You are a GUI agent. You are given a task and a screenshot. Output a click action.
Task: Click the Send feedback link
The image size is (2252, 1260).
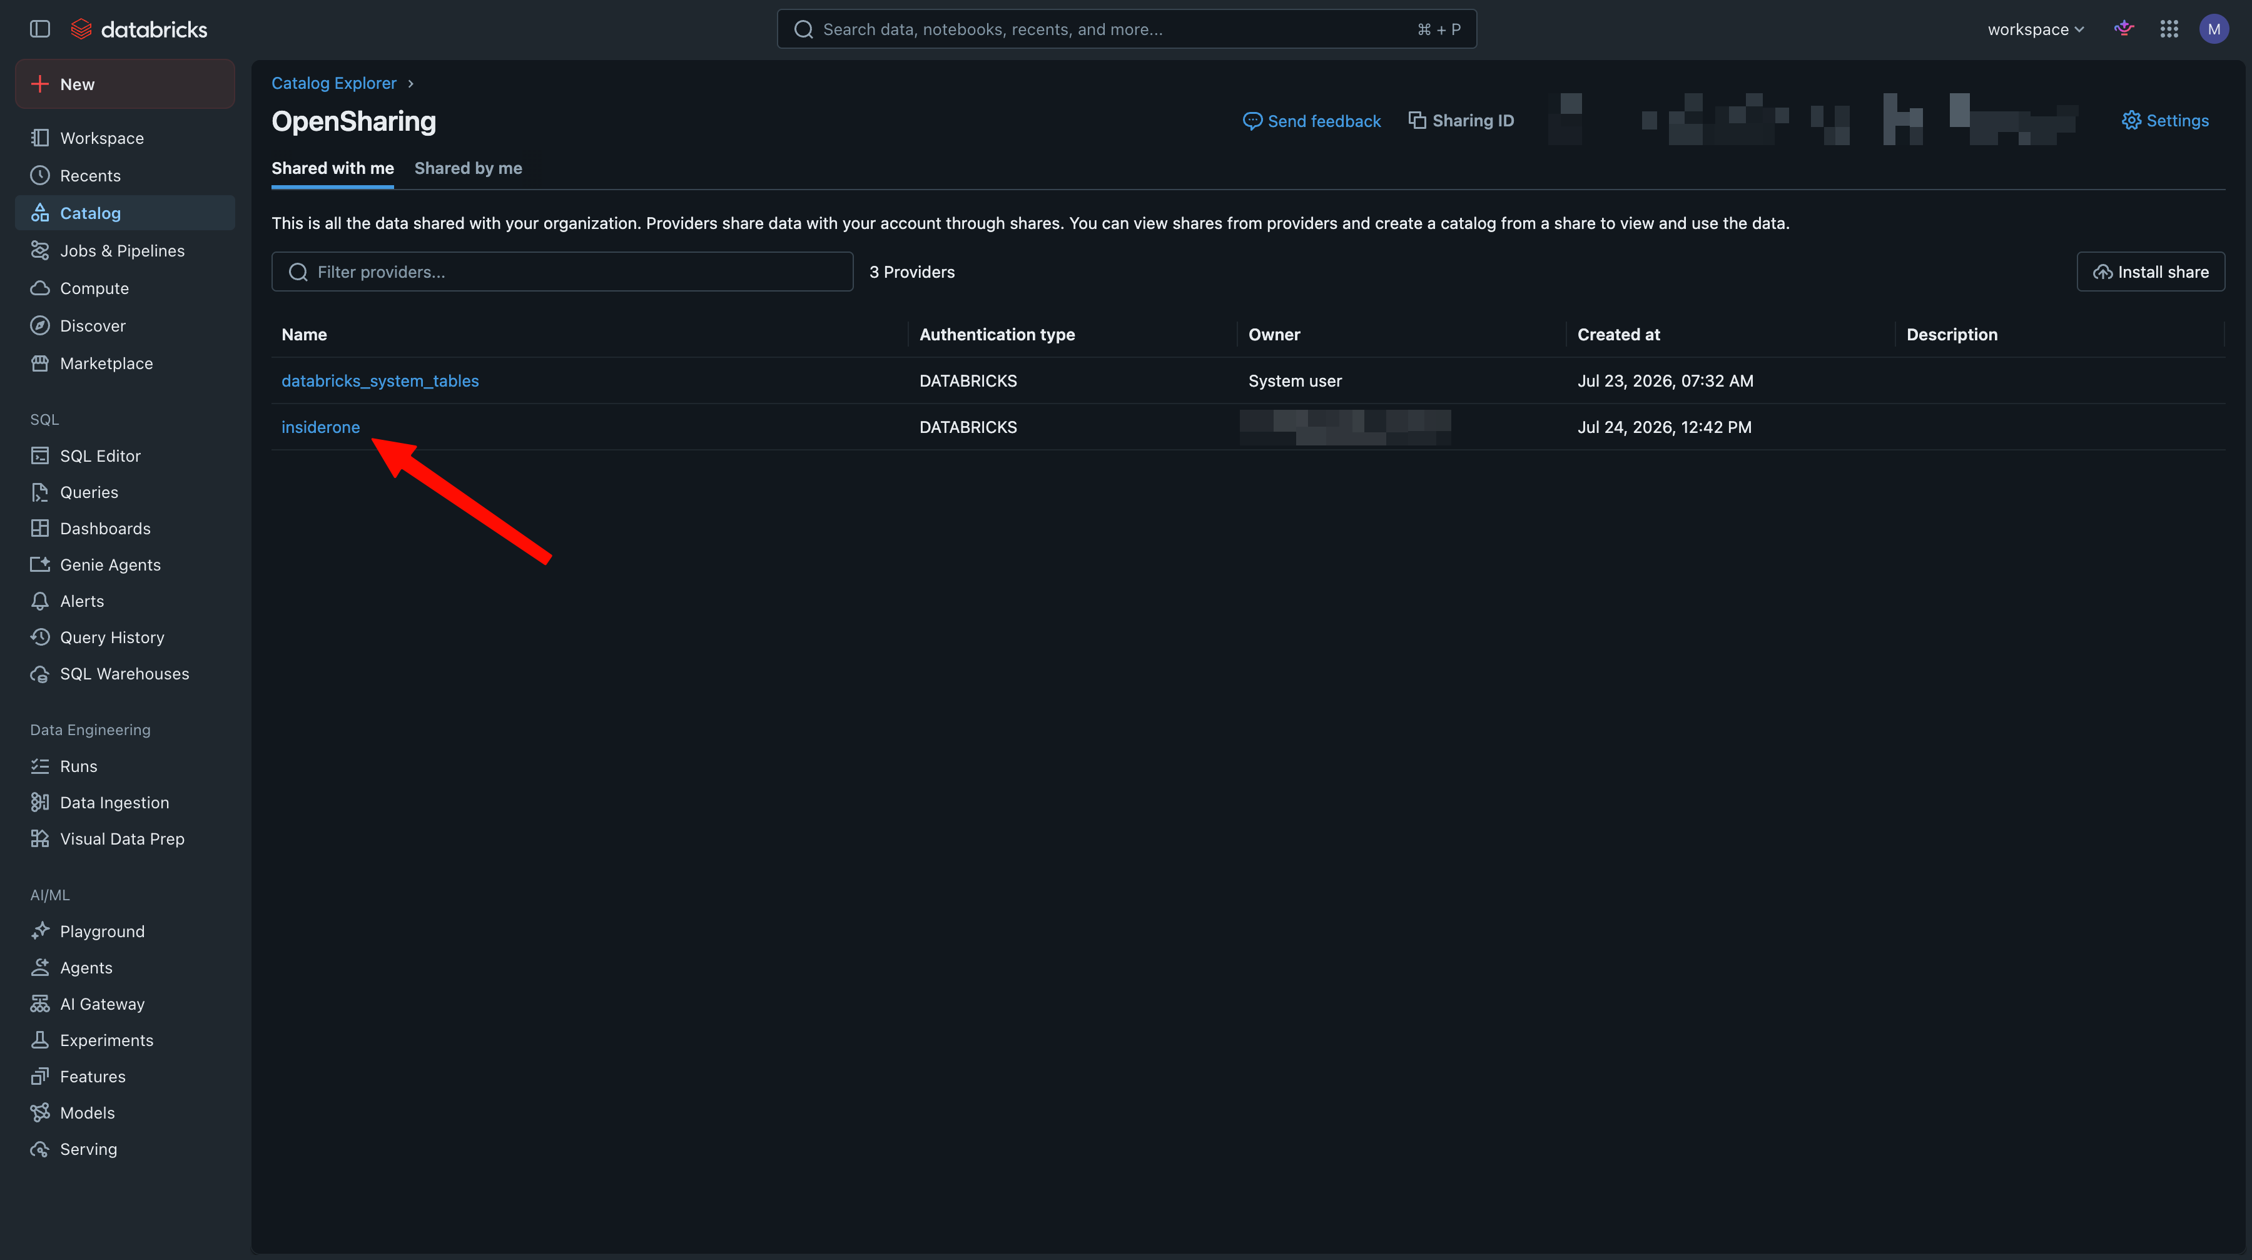pyautogui.click(x=1311, y=121)
